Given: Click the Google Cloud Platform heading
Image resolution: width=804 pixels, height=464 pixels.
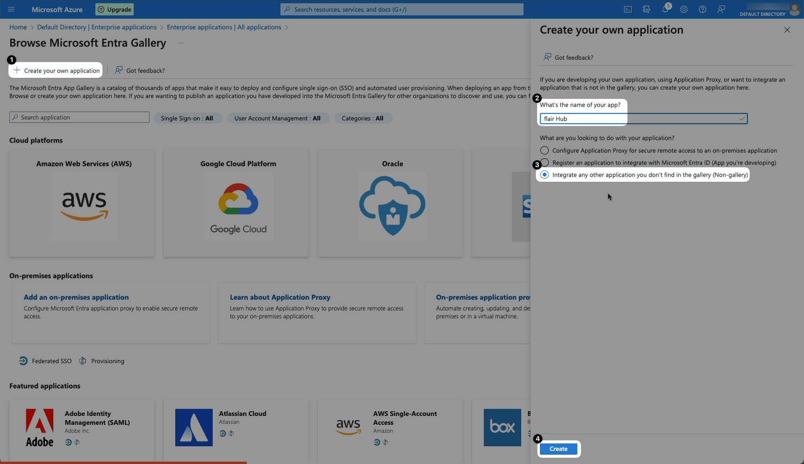Looking at the screenshot, I should click(238, 164).
